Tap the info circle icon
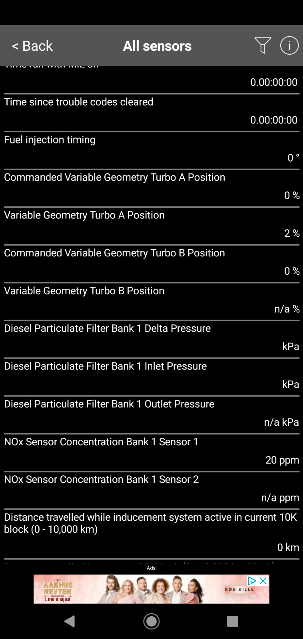 point(289,45)
